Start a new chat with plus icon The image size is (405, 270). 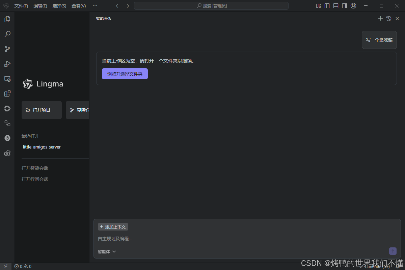pyautogui.click(x=380, y=19)
